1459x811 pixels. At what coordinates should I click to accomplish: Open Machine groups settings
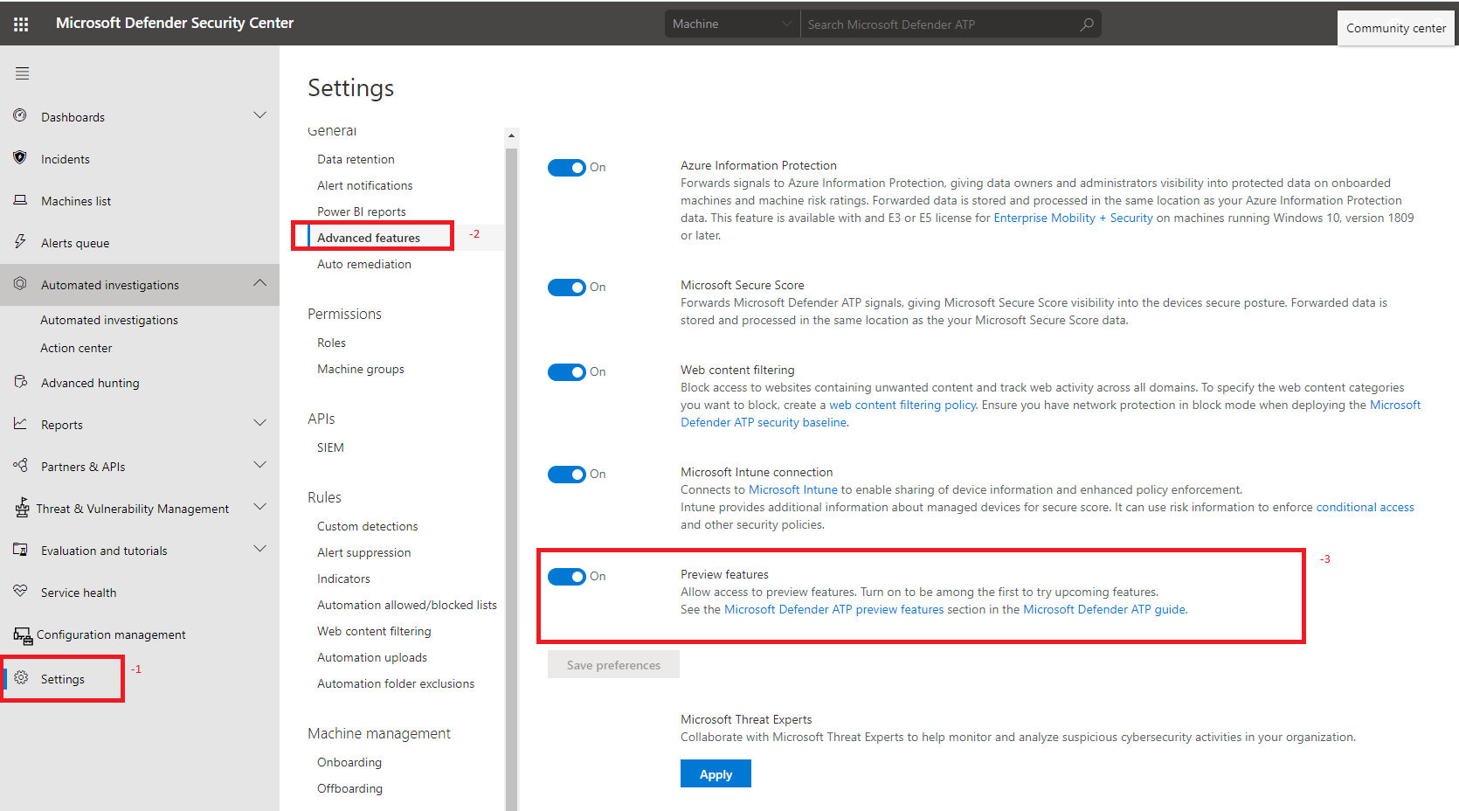coord(360,369)
